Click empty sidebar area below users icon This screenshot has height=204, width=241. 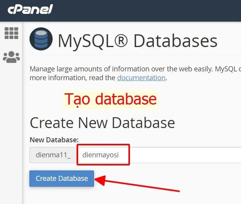click(x=11, y=135)
